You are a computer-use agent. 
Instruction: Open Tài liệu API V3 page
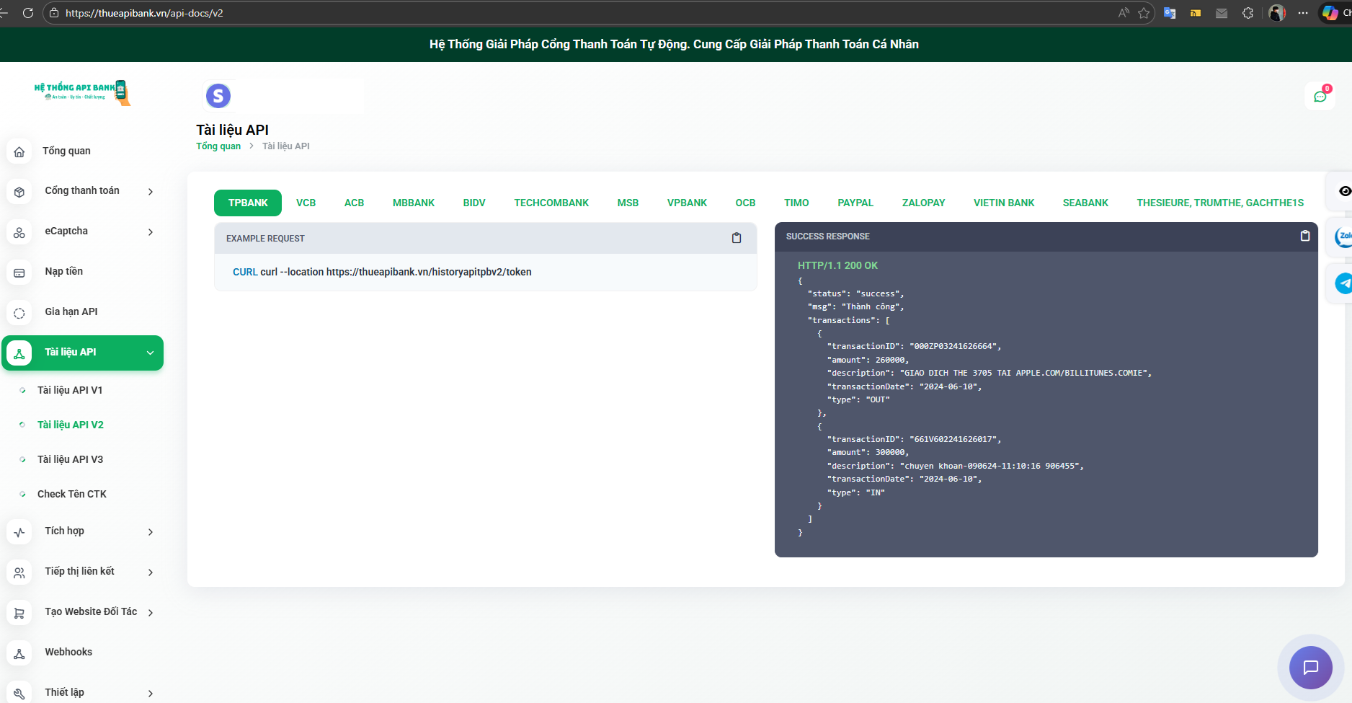[70, 460]
